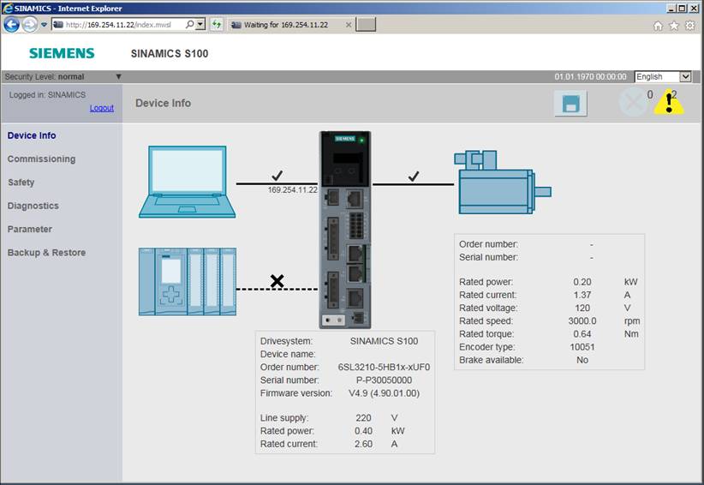Click the drive Rated current 2.60 value
The width and height of the screenshot is (704, 485).
tap(363, 444)
